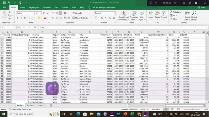Toggle Align Right
Image resolution: width=209 pixels, height=117 pixels.
coord(60,18)
